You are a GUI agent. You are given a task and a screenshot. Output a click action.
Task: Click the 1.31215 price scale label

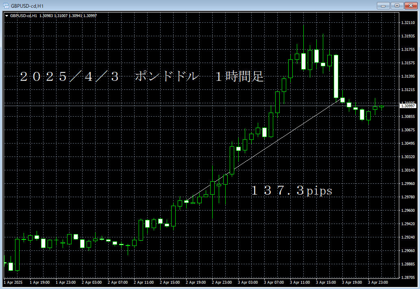[x=408, y=90]
